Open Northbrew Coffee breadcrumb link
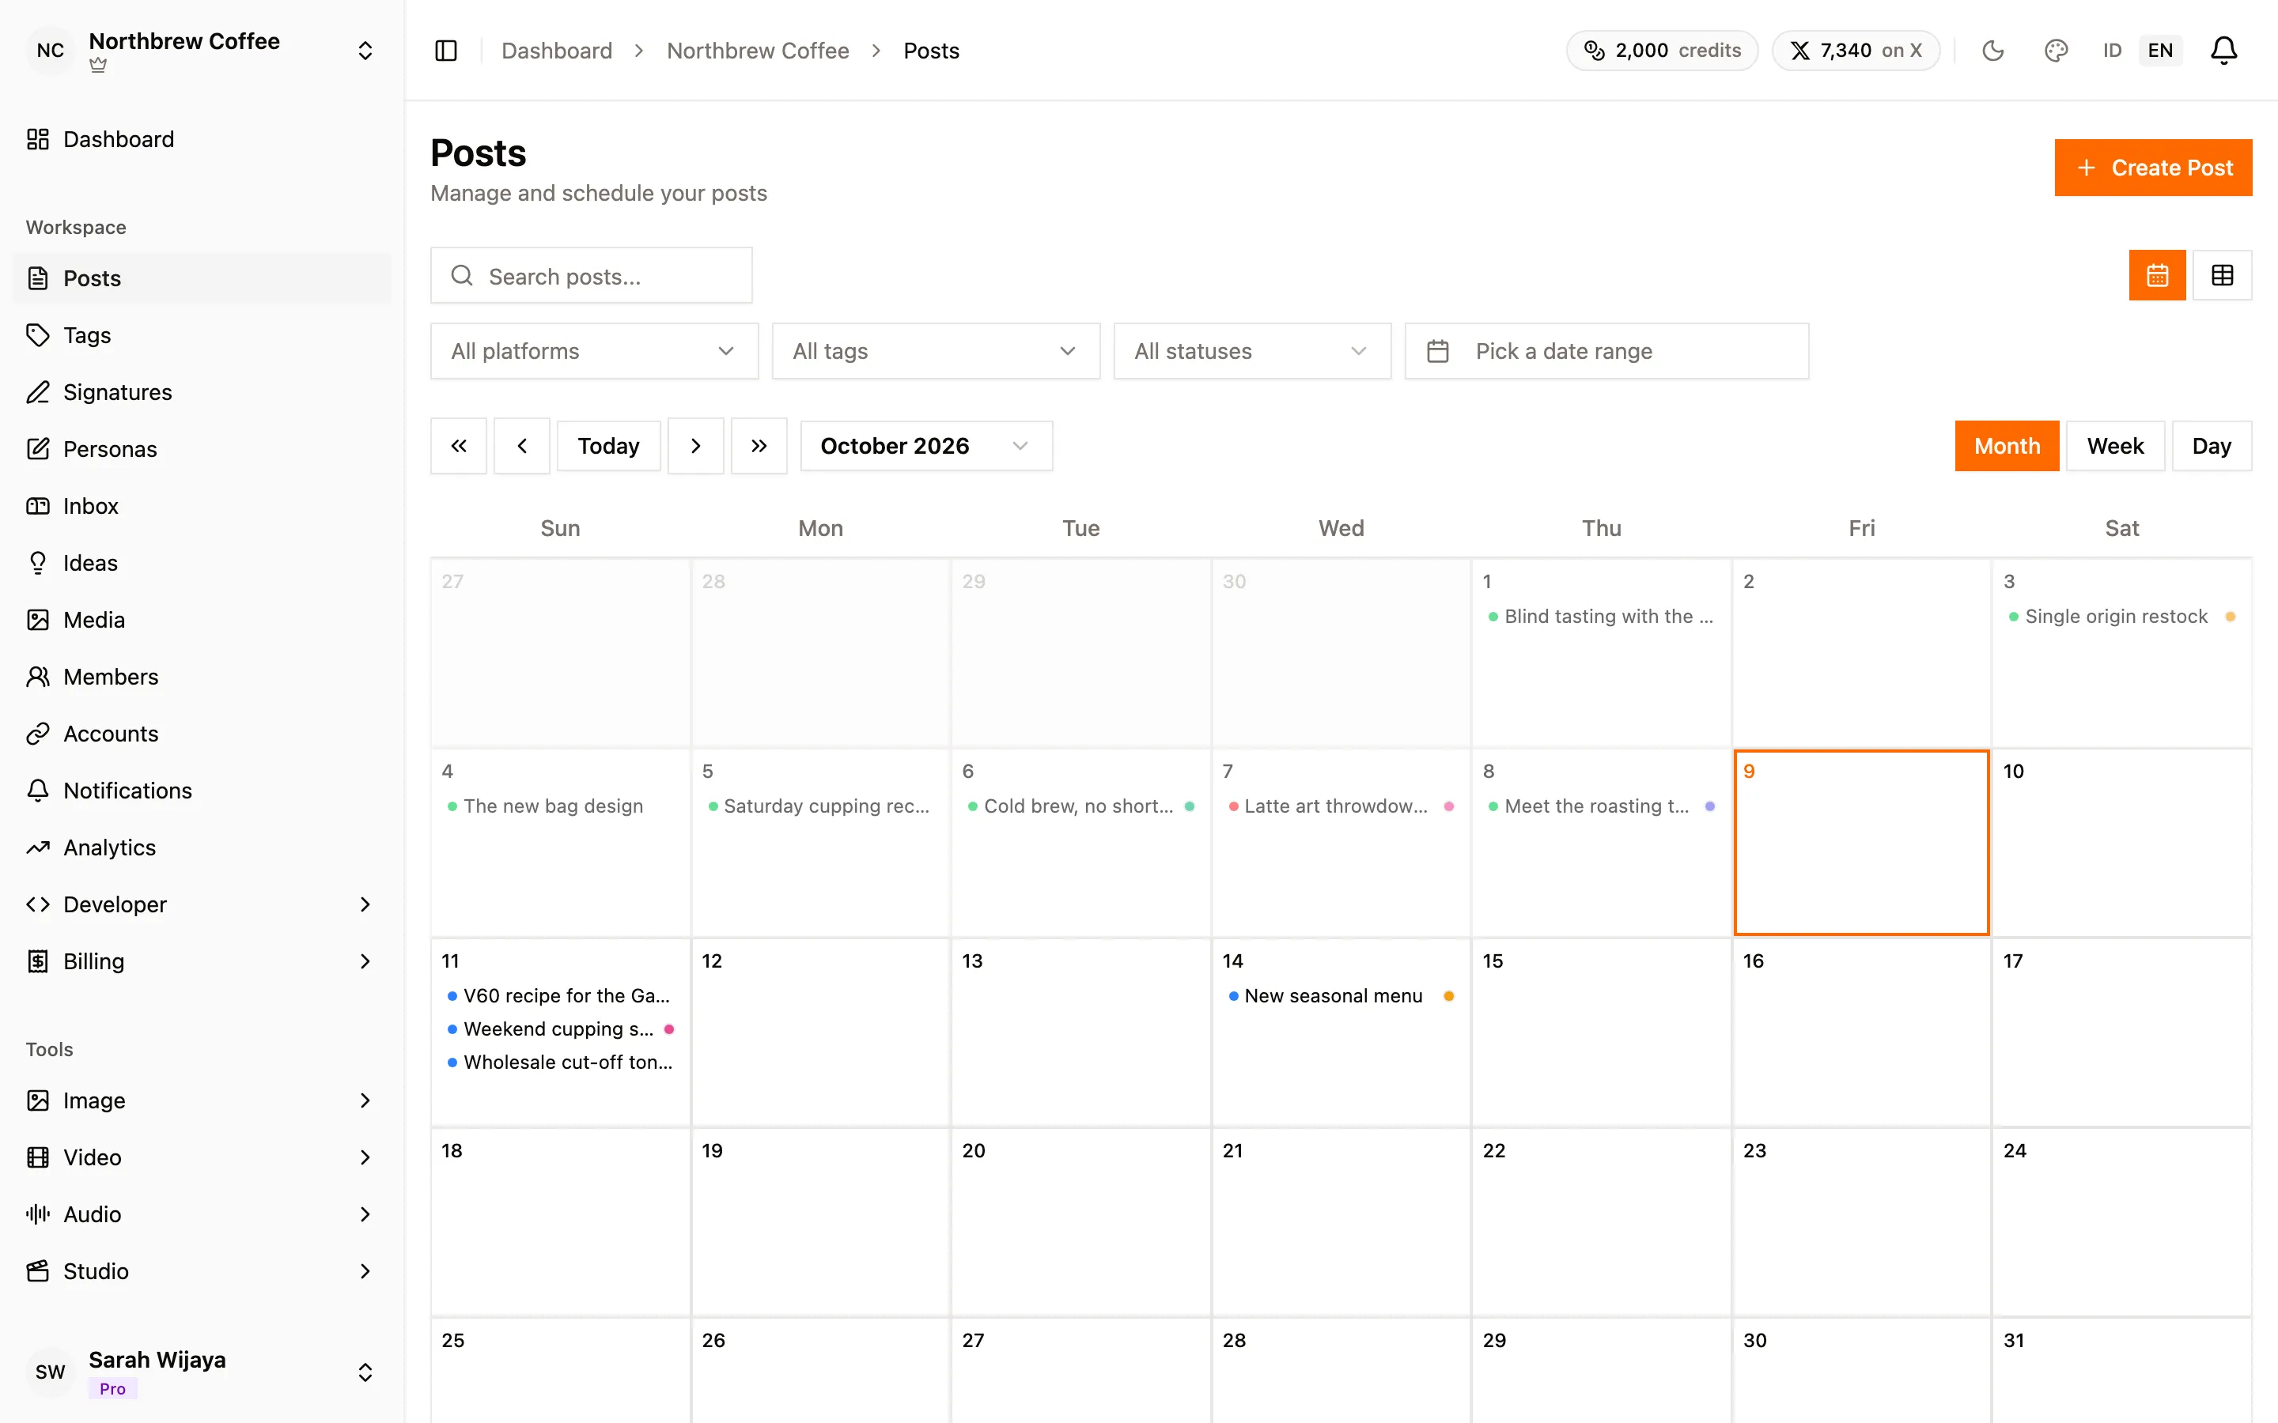 coord(758,51)
